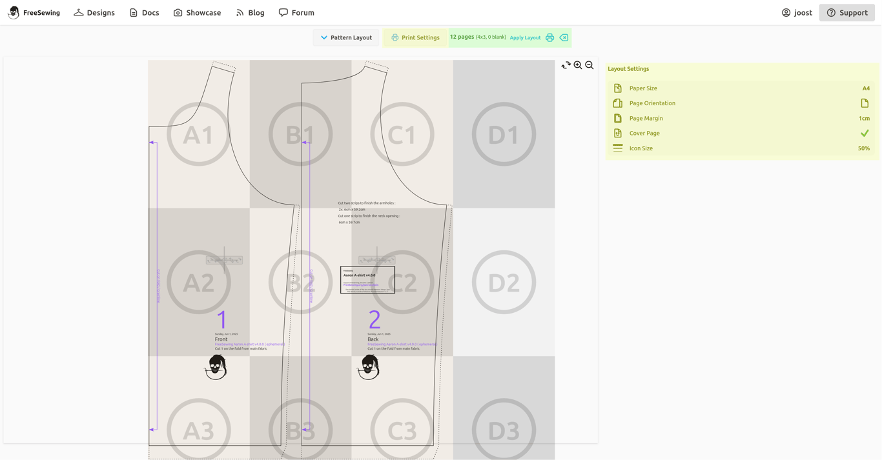
Task: Expand the Pattern Layout dropdown
Action: tap(346, 37)
